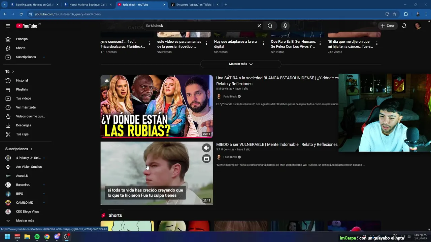Open Spotify from the taskbar
Viewport: 431px width, 242px height.
point(37,237)
